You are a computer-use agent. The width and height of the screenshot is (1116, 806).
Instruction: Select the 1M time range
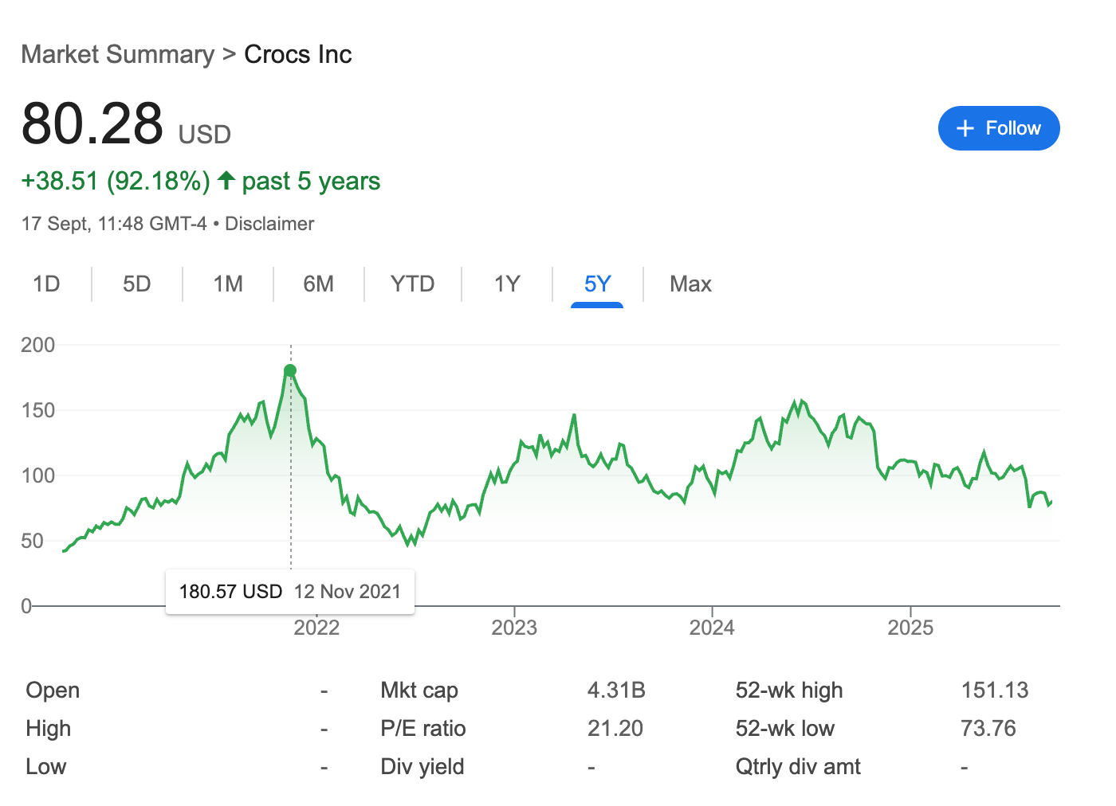point(228,284)
